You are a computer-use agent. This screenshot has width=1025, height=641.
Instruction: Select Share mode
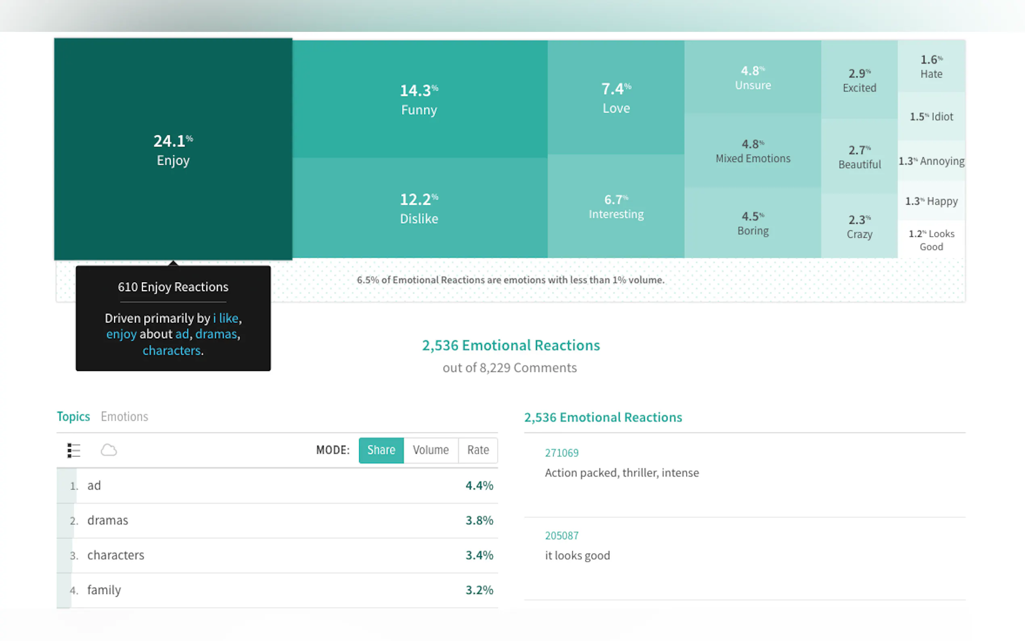[x=381, y=450]
